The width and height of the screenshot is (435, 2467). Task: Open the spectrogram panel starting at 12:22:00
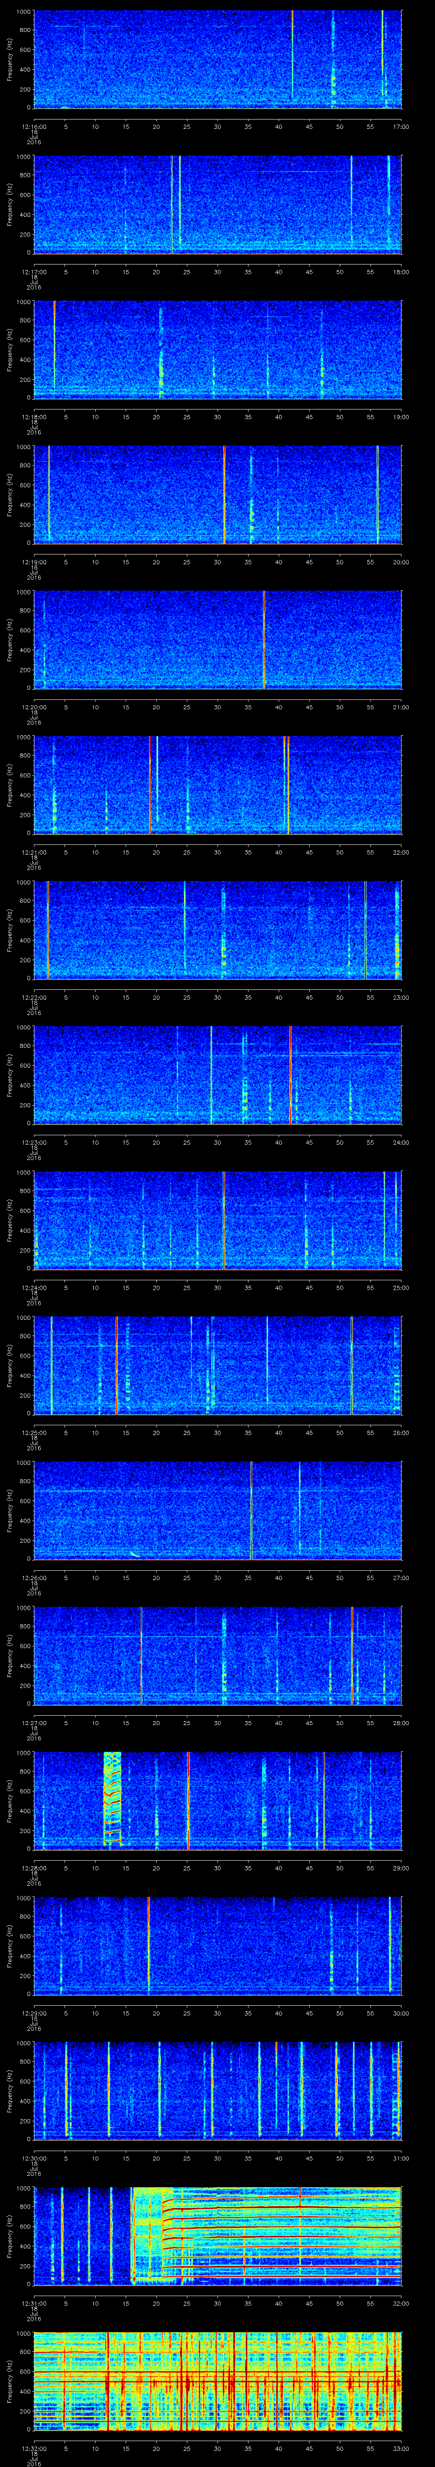click(x=217, y=931)
